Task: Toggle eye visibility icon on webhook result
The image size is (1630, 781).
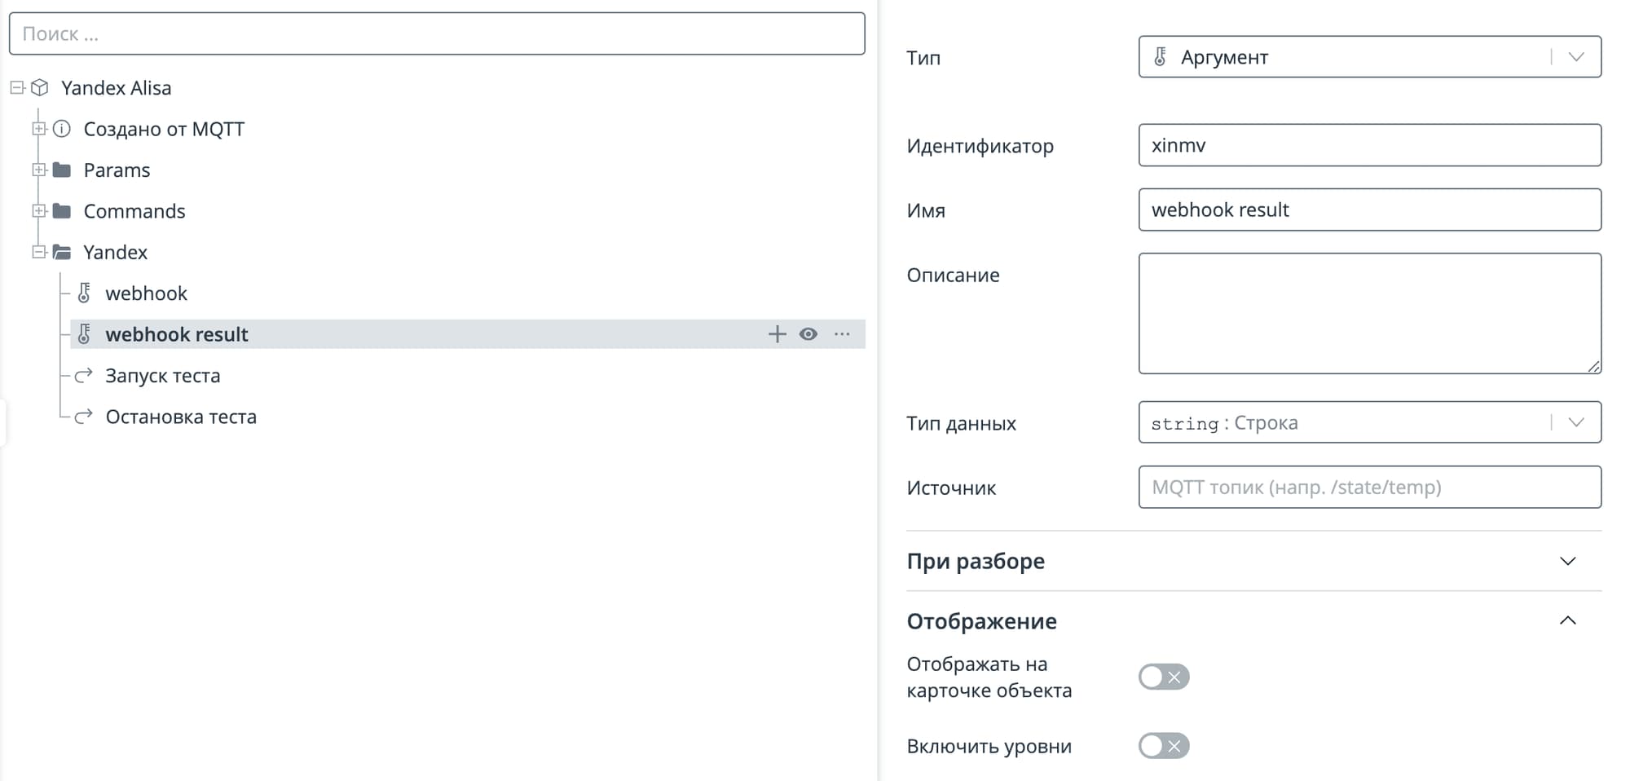Action: (x=808, y=334)
